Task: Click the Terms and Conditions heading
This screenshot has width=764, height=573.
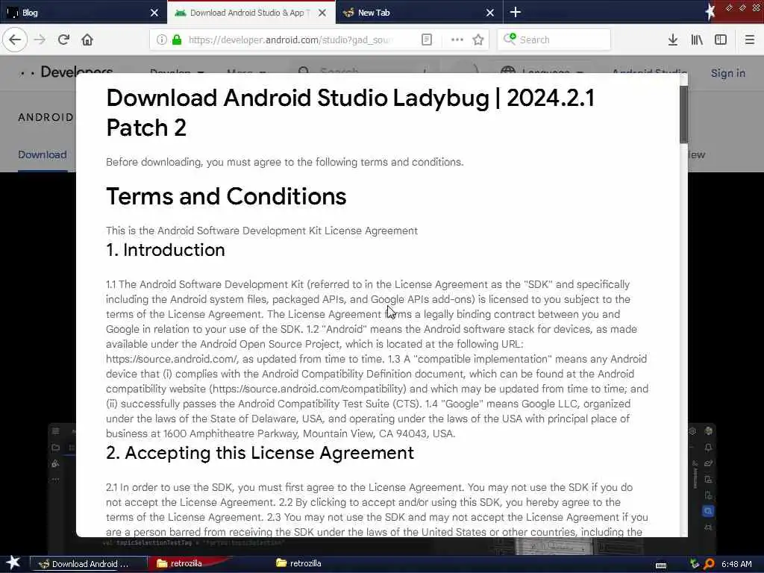Action: pyautogui.click(x=226, y=196)
